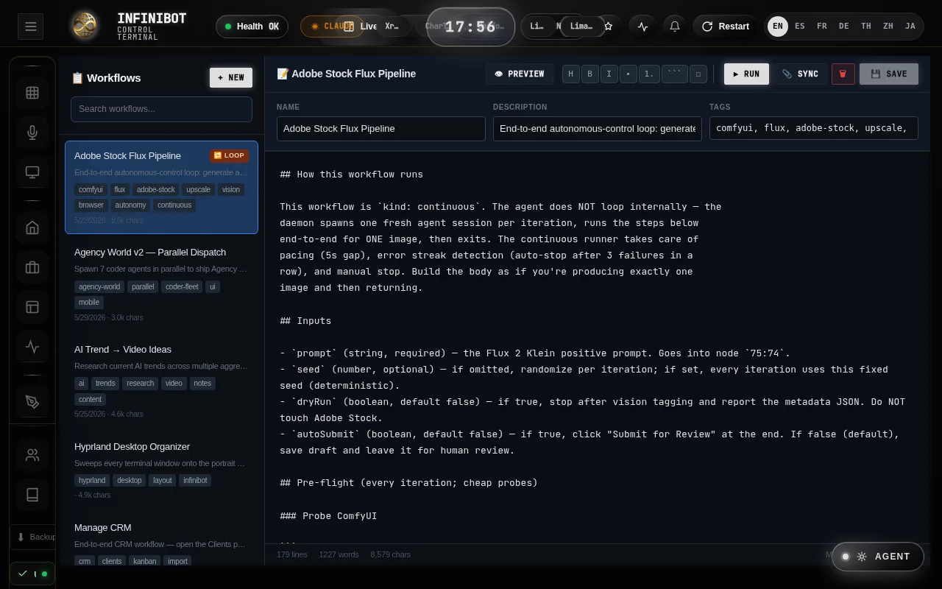The image size is (942, 589).
Task: Create a new workflow
Action: coord(231,77)
